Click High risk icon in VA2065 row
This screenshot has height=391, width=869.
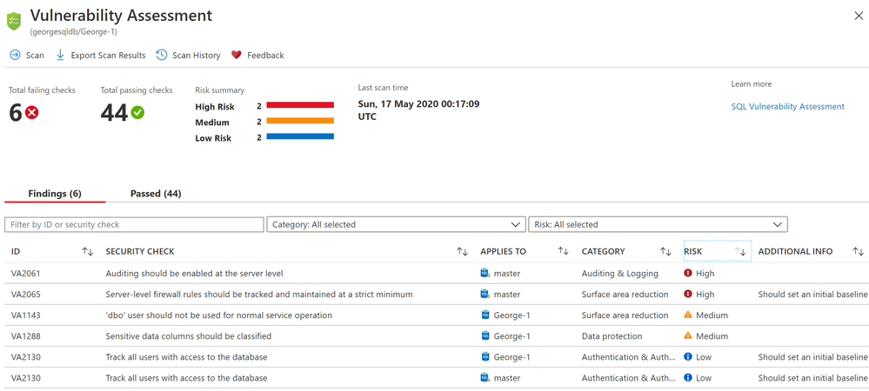pos(688,294)
